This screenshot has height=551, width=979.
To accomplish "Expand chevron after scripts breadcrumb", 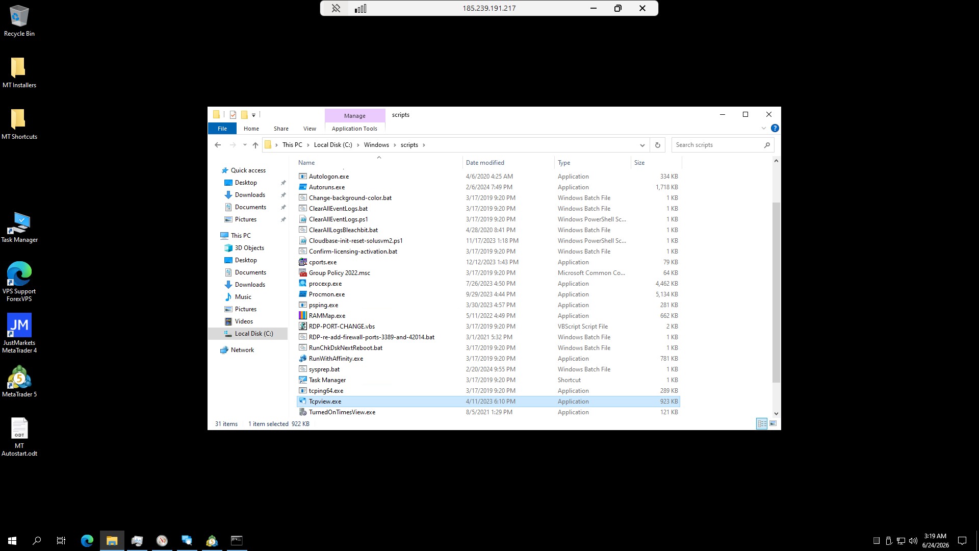I will tap(423, 145).
